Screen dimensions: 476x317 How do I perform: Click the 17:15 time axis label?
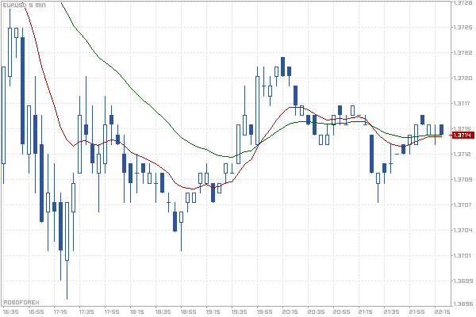click(60, 311)
